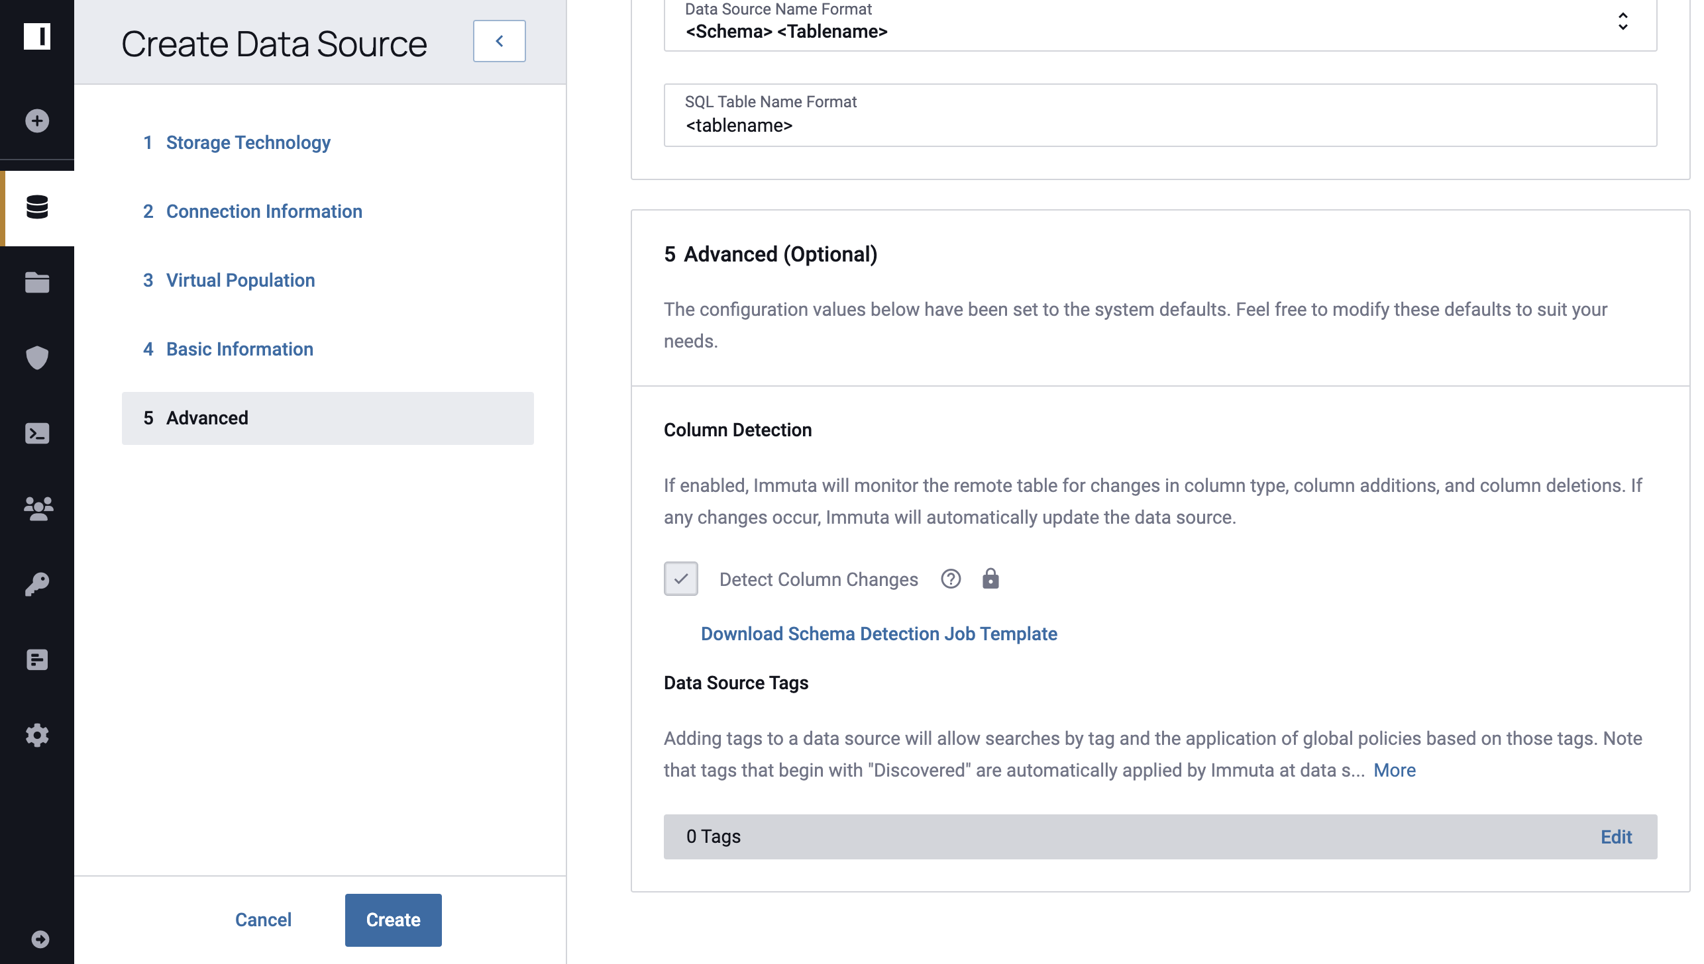The width and height of the screenshot is (1704, 964).
Task: Click the database icon in the sidebar
Action: [x=36, y=207]
